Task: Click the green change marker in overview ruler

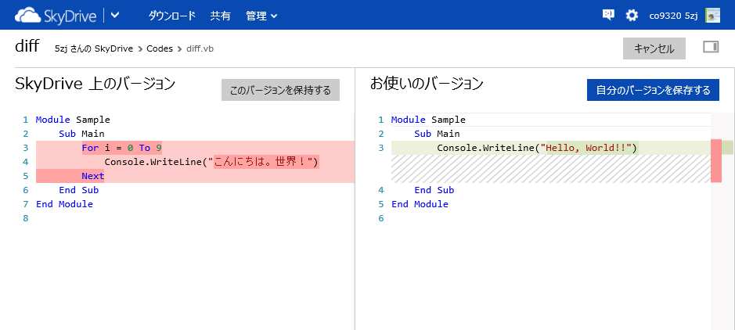Action: coord(728,148)
